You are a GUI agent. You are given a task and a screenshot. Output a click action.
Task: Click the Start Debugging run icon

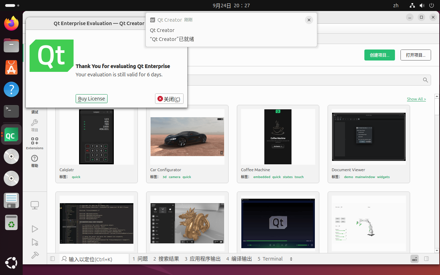click(35, 242)
